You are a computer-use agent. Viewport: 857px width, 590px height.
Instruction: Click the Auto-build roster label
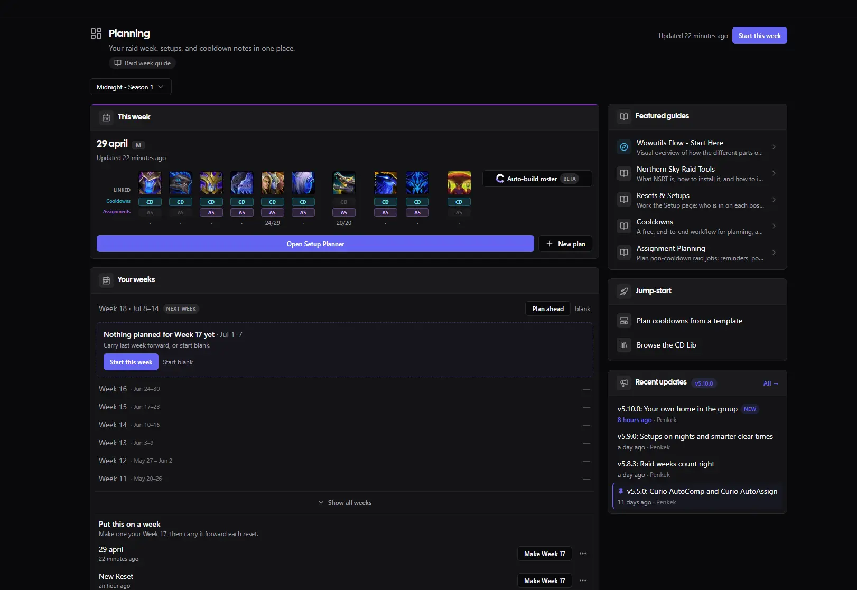[532, 179]
